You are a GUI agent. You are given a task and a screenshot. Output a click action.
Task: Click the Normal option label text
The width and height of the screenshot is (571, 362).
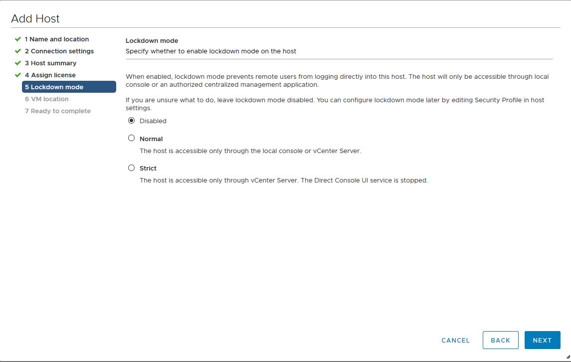pos(151,139)
